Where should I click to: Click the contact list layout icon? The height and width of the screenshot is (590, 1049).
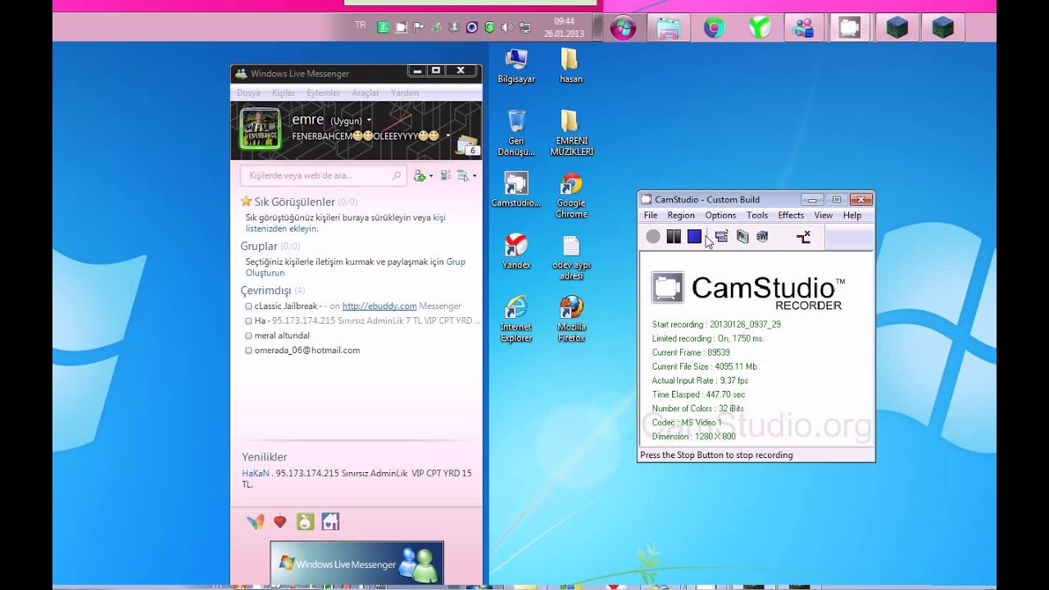coord(446,175)
